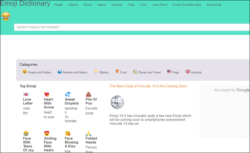Screen dimensions: 250x153
Task: Open the Symbols category text link
Action: coord(196,72)
